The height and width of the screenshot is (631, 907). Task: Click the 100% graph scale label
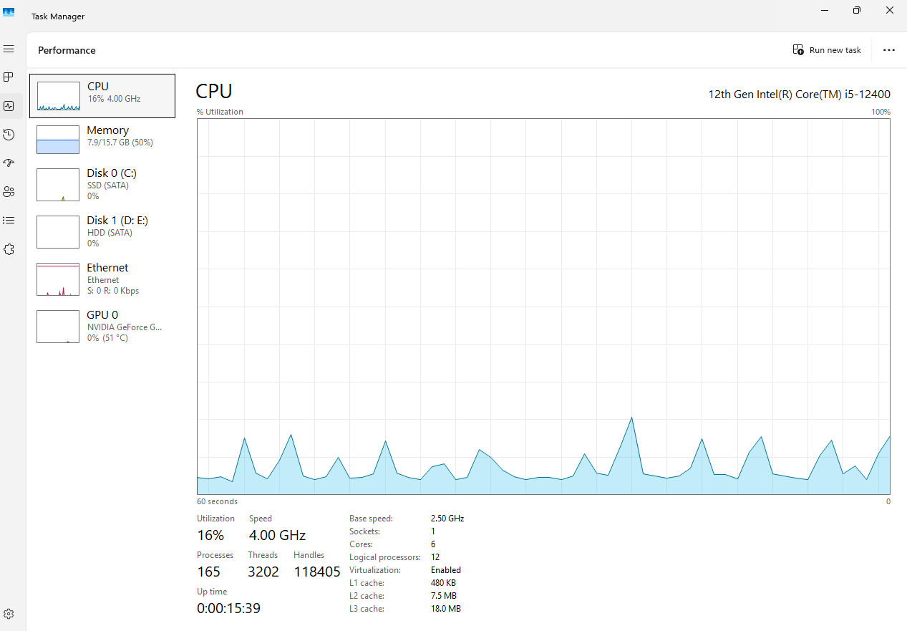tap(881, 112)
